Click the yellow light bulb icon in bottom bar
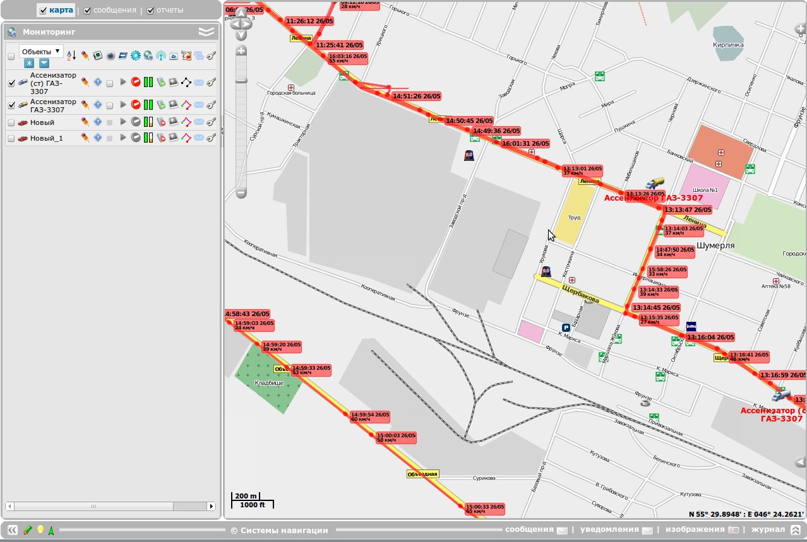807x542 pixels. pyautogui.click(x=40, y=530)
